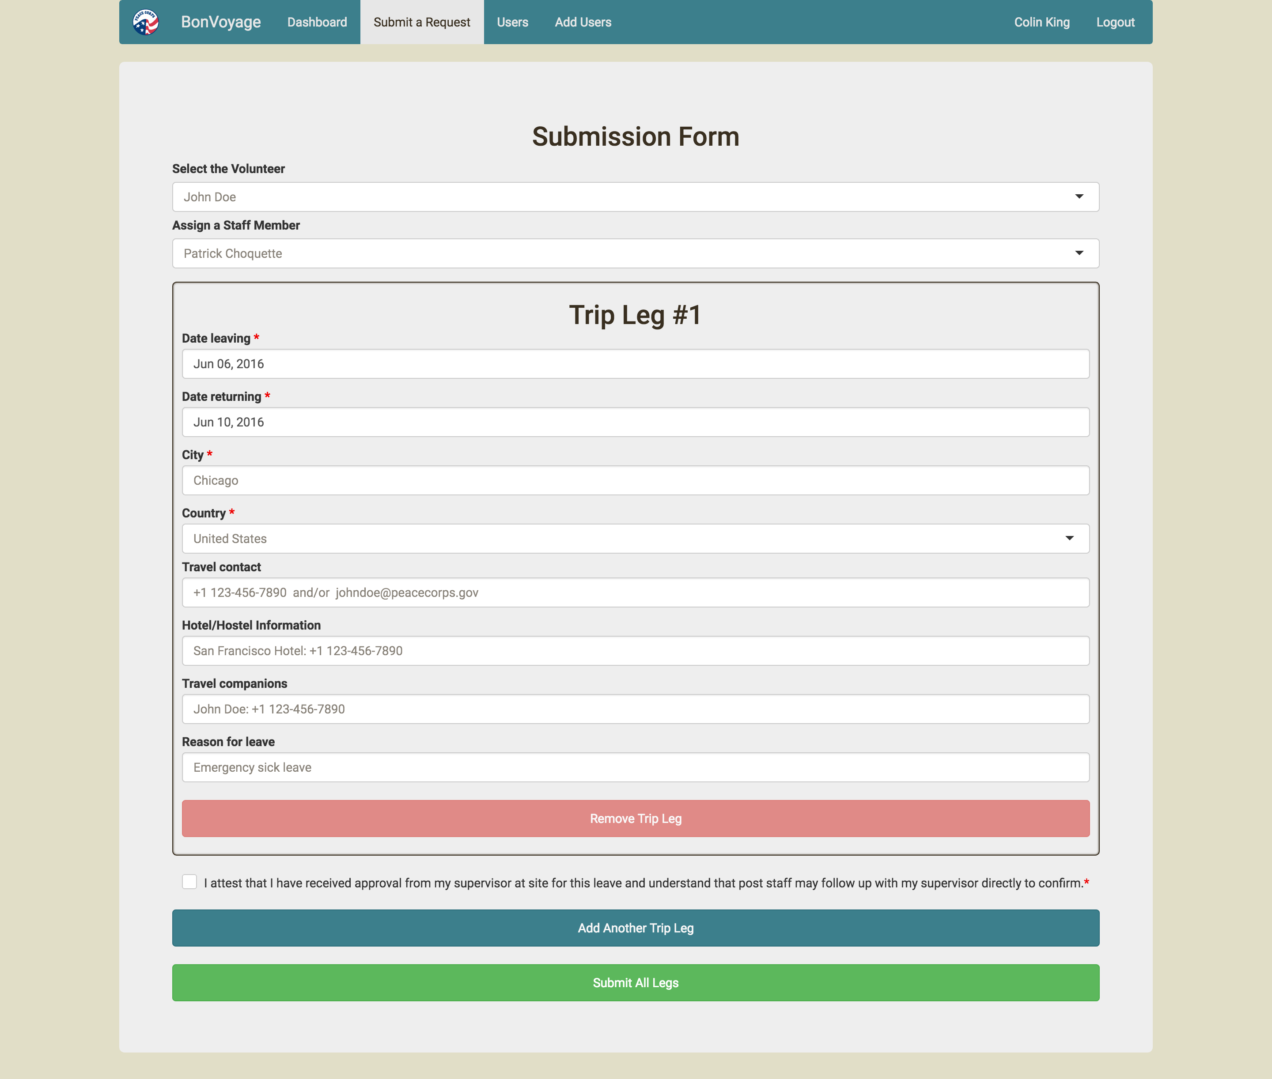Click the Date leaving input field
Viewport: 1272px width, 1079px height.
[636, 364]
